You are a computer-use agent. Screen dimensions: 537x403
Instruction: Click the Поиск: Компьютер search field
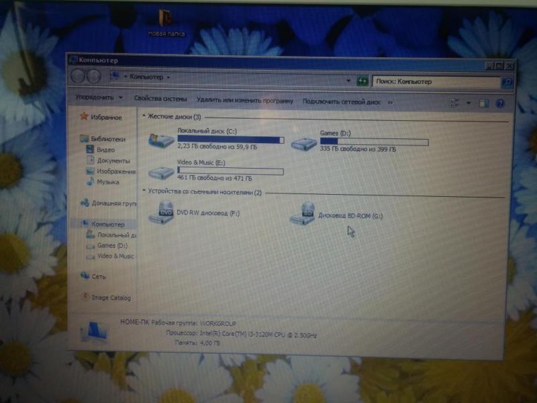coord(436,82)
